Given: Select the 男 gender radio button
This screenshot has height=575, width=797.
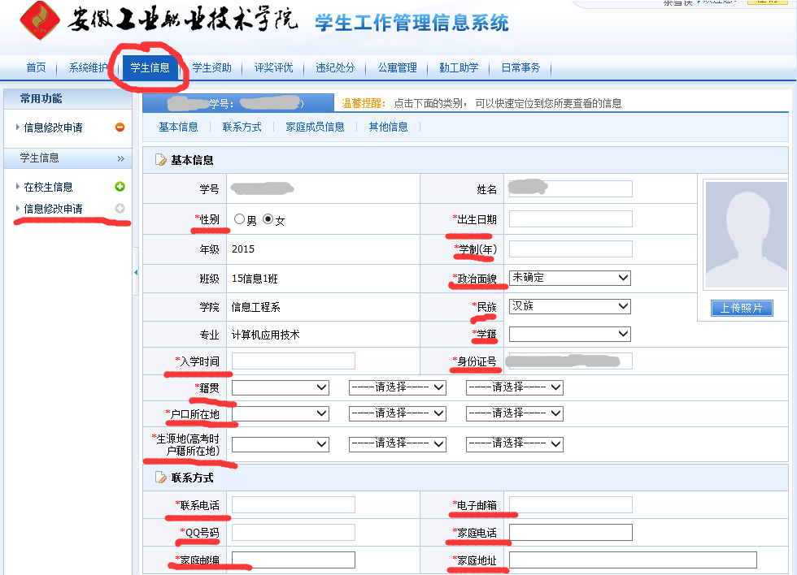Looking at the screenshot, I should pyautogui.click(x=239, y=219).
